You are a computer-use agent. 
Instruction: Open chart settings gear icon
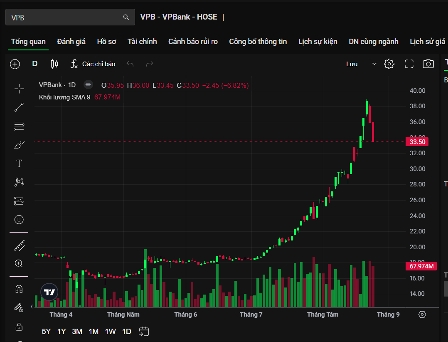click(x=389, y=64)
